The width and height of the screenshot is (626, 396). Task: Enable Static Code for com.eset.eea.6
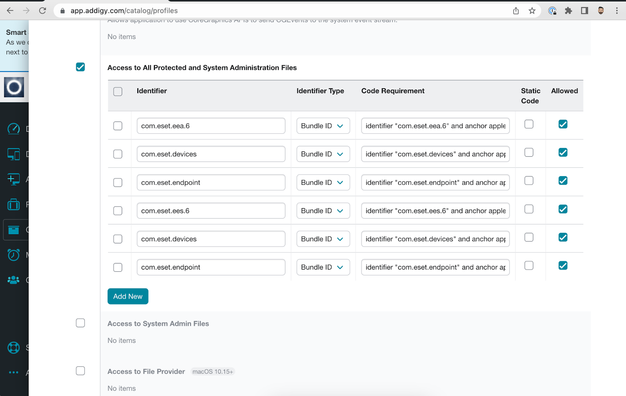pyautogui.click(x=529, y=124)
